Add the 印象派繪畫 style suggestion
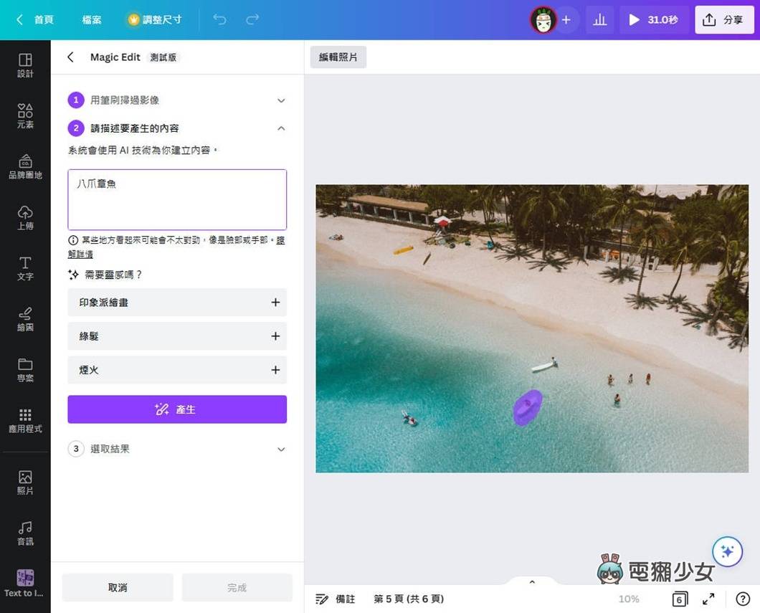 click(275, 302)
